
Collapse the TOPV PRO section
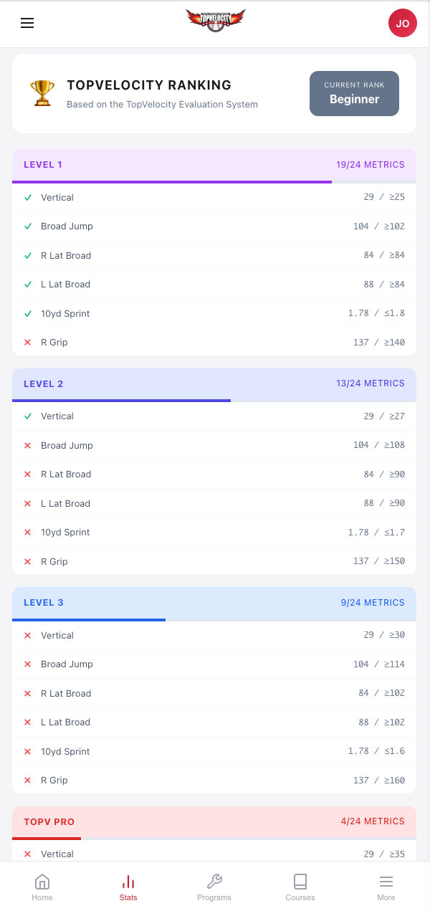point(214,821)
